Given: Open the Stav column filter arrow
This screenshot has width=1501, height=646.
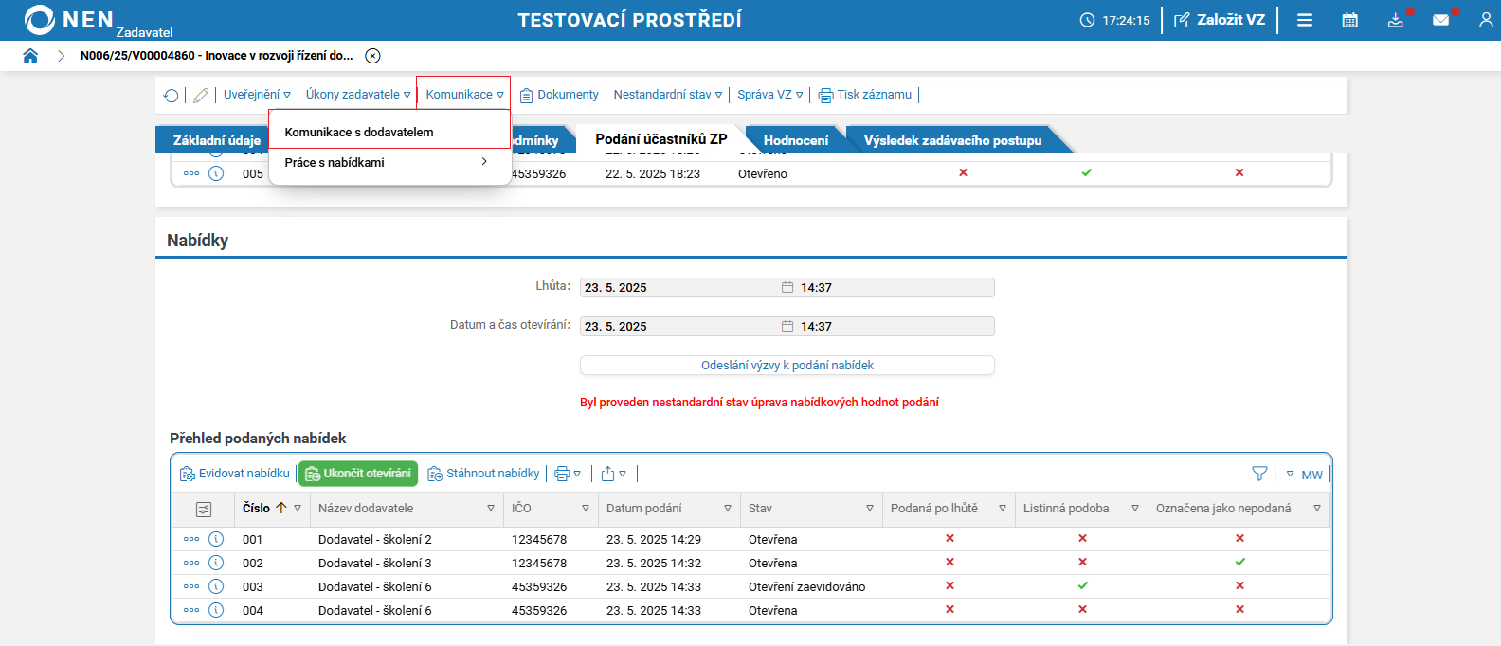Looking at the screenshot, I should pos(870,509).
